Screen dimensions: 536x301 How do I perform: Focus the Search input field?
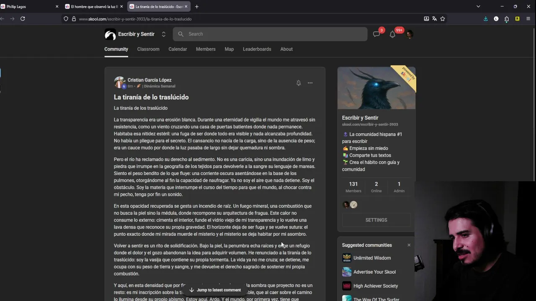coord(270,34)
